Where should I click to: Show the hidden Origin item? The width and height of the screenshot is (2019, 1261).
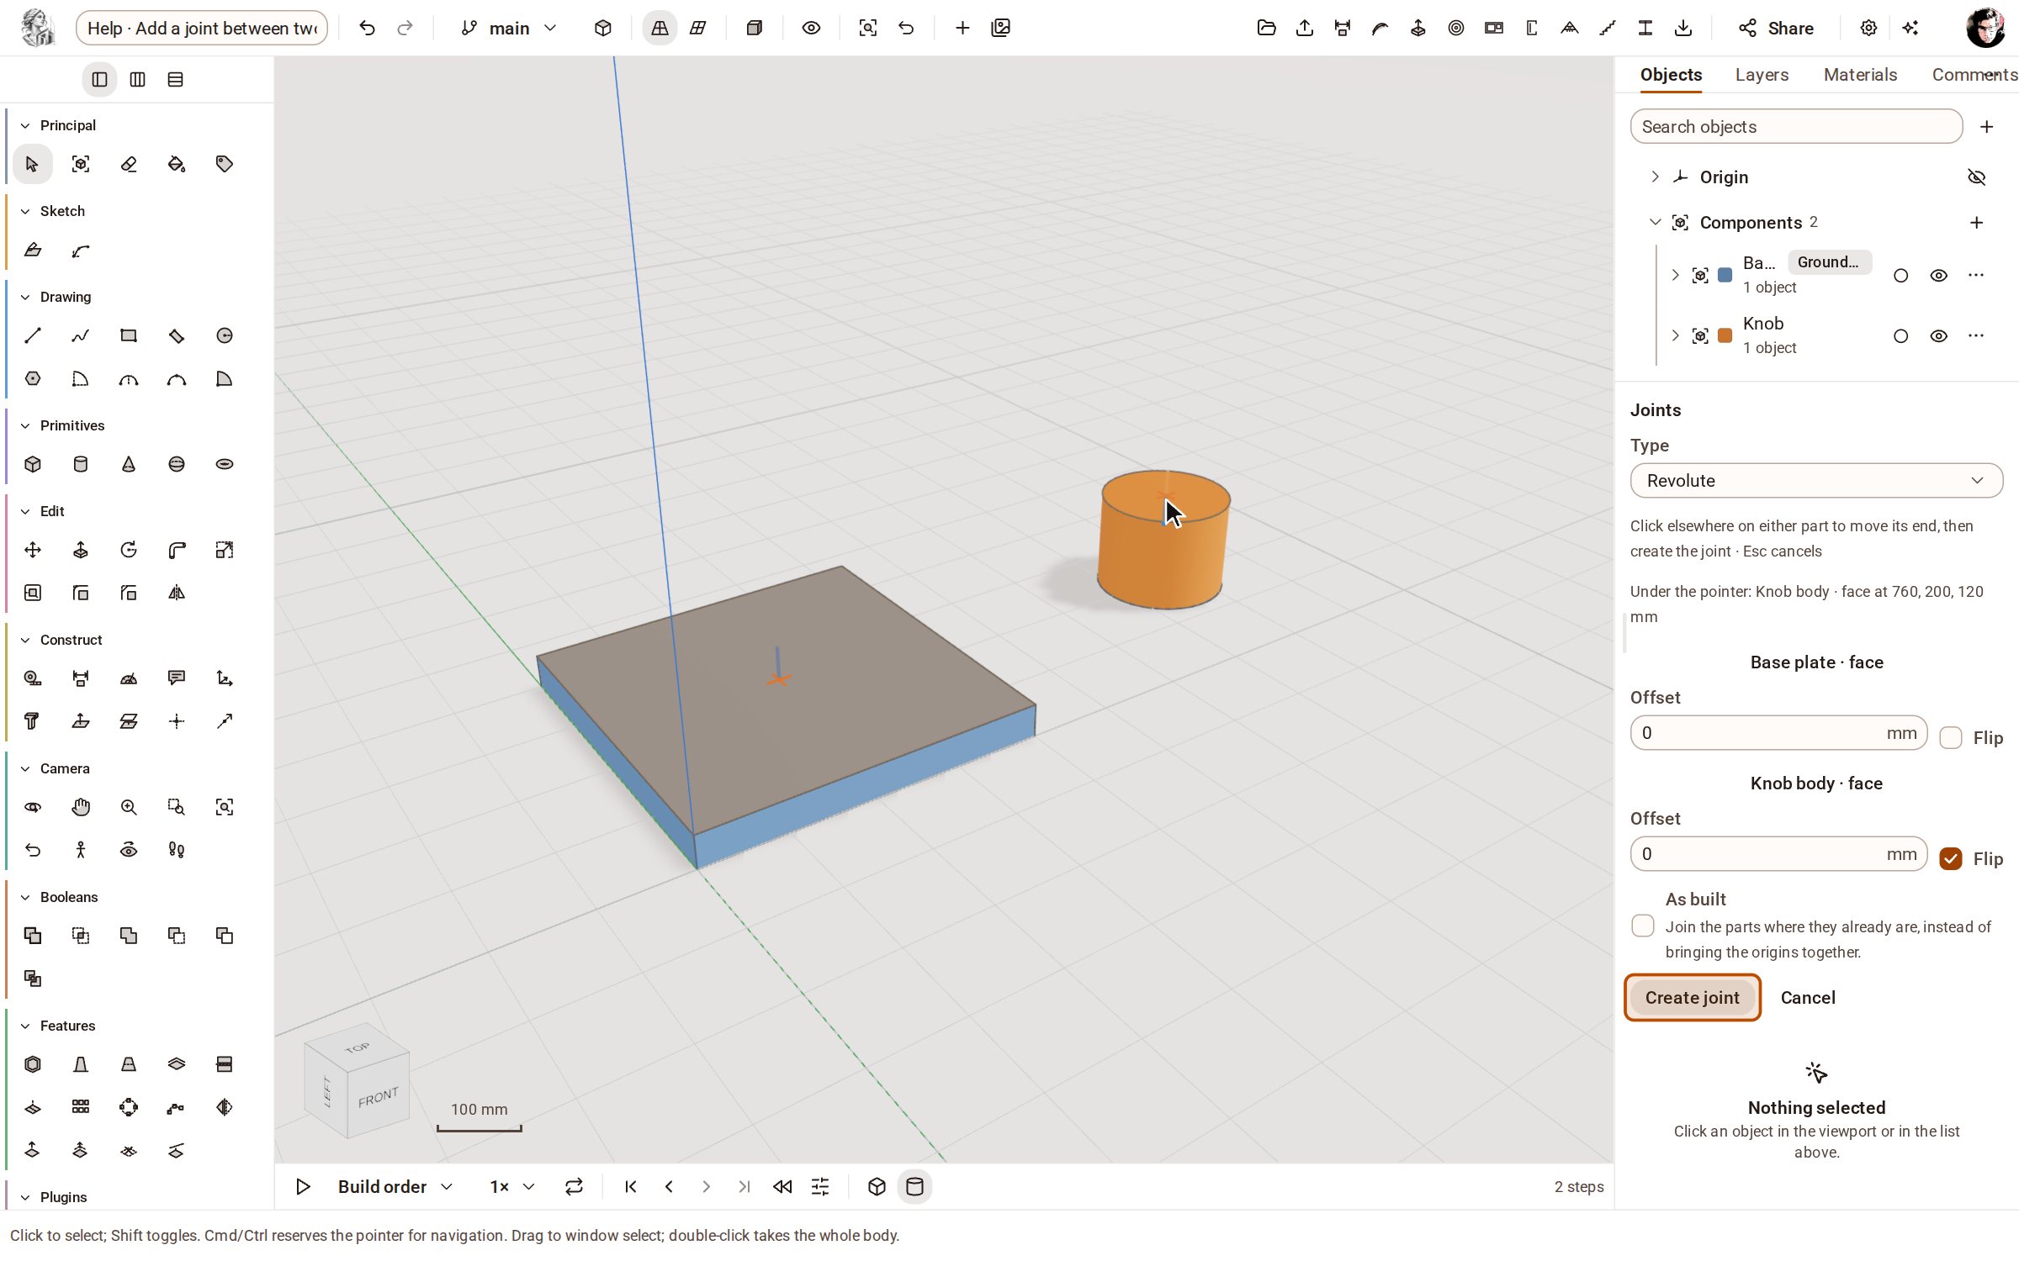coord(1977,177)
